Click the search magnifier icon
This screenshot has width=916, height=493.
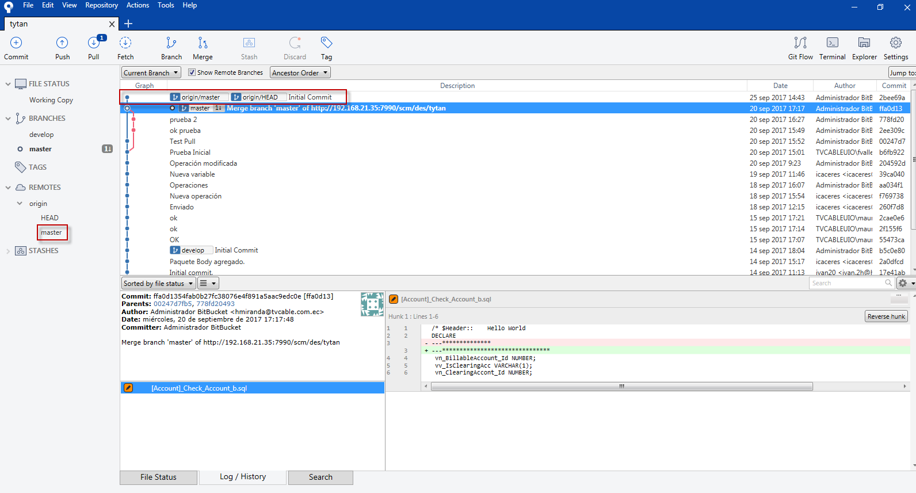[888, 282]
